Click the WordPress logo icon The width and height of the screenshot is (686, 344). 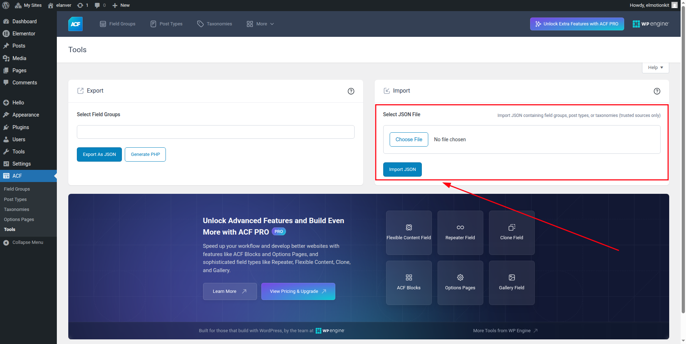pyautogui.click(x=6, y=5)
